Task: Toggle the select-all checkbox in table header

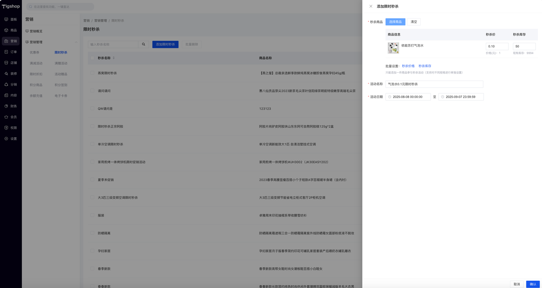Action: click(92, 58)
